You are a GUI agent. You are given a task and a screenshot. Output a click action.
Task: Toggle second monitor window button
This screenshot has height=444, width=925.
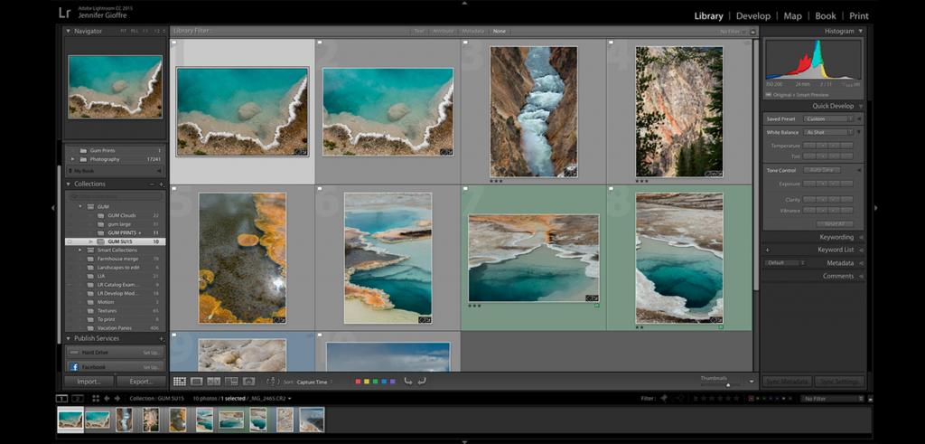[78, 398]
